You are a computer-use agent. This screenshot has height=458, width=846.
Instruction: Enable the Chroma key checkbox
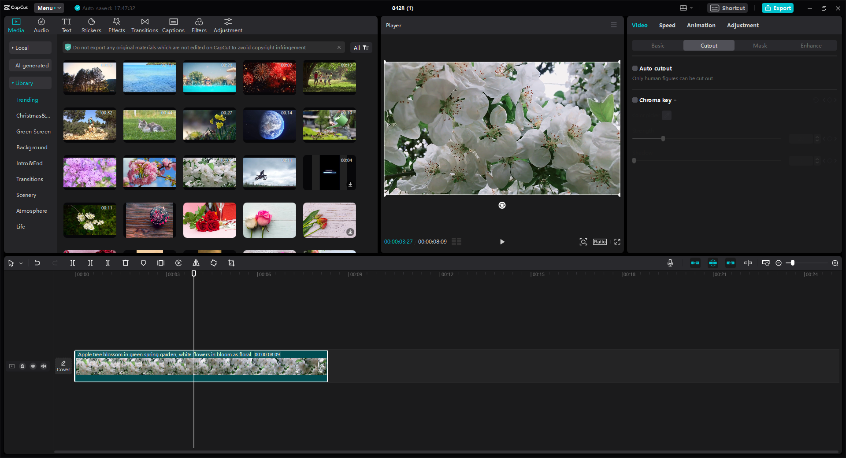(x=635, y=100)
